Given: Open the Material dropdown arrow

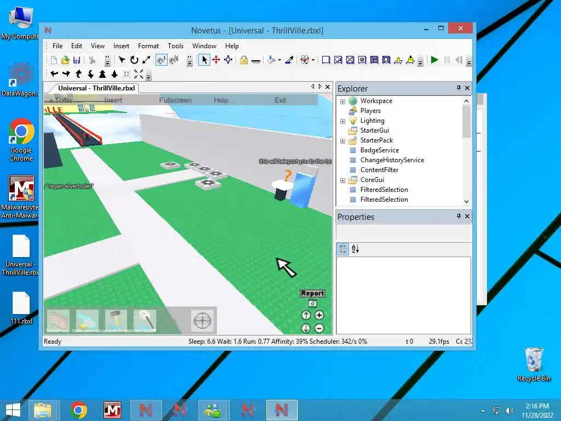Looking at the screenshot, I should pyautogui.click(x=313, y=60).
